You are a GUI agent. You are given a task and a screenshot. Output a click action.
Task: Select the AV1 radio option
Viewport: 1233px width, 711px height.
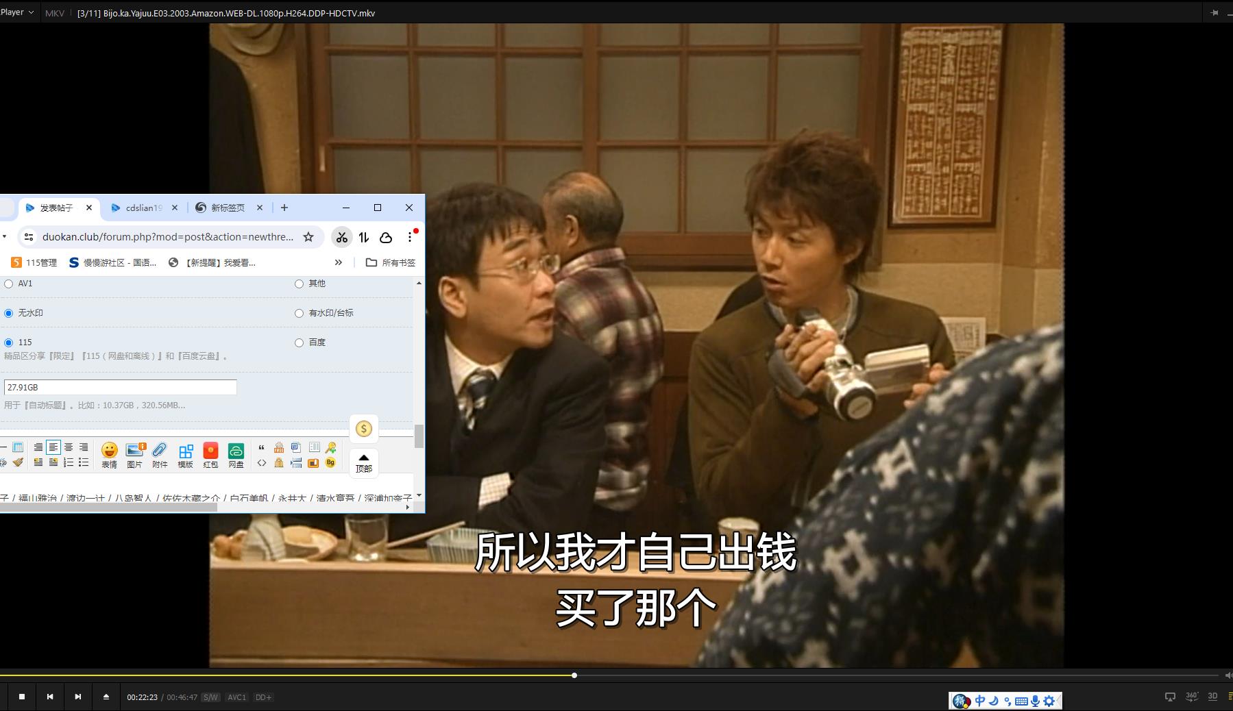pos(8,283)
